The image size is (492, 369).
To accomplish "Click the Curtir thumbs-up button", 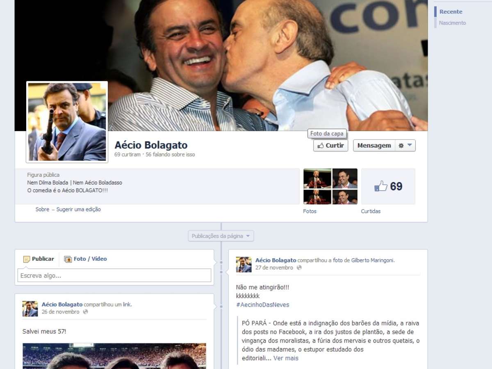I will click(x=330, y=146).
